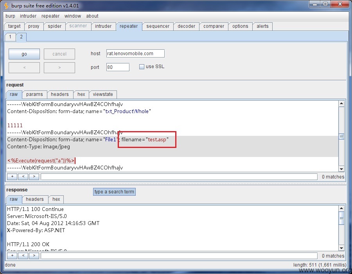Viewport: 352px width, 274px height.
Task: Go to previous request in history
Action: click(24, 68)
